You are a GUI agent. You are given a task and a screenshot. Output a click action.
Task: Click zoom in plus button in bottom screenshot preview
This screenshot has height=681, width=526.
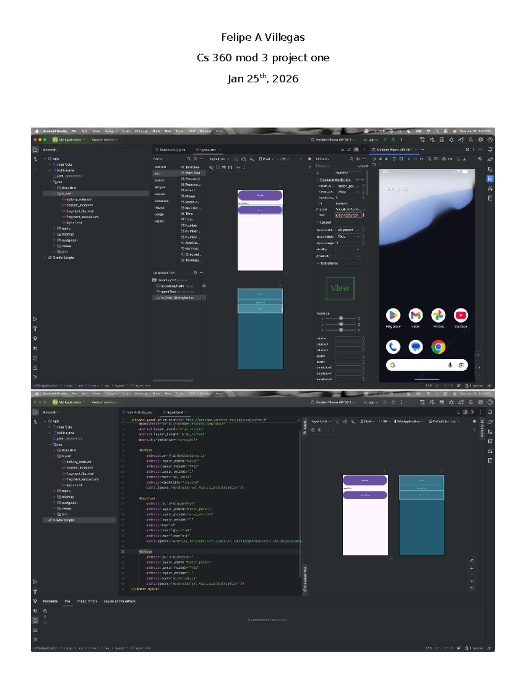coord(472,569)
